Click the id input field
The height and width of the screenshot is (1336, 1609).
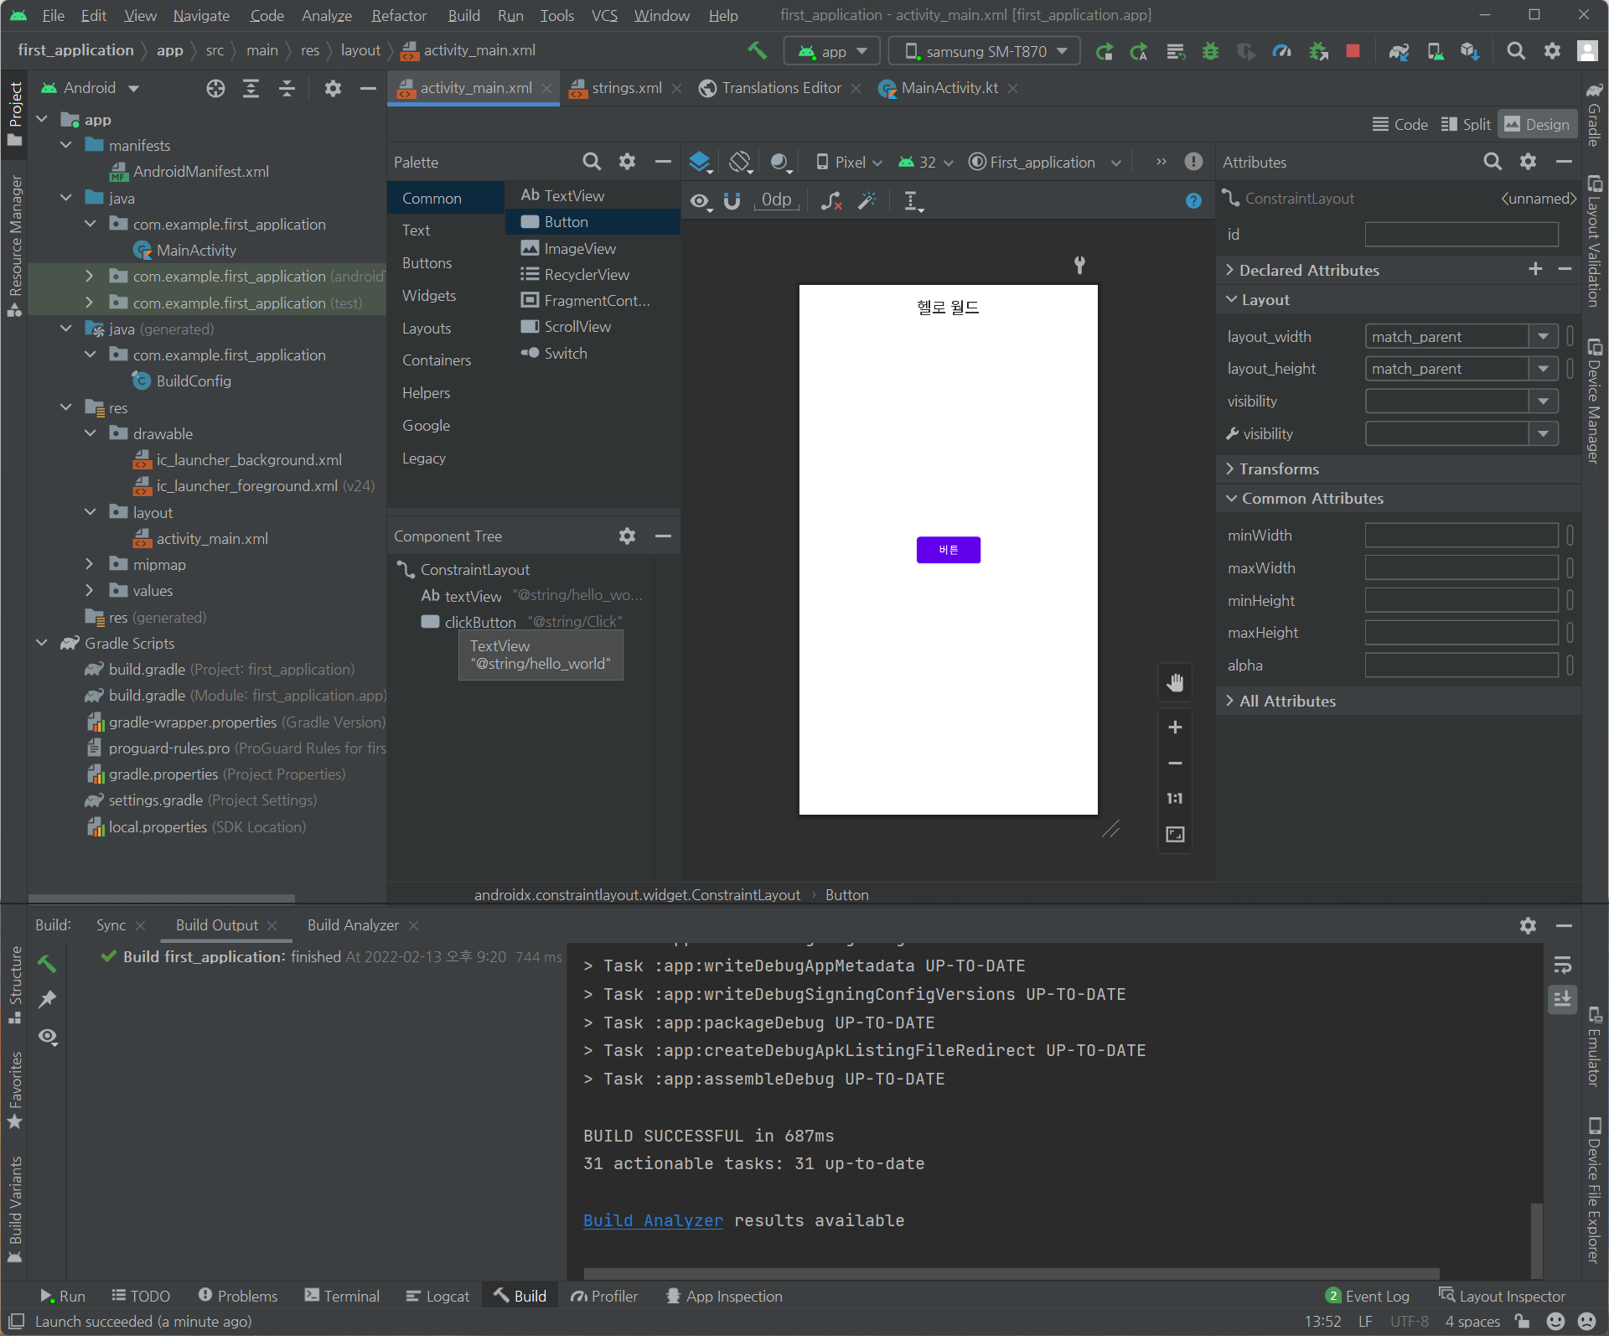click(x=1461, y=235)
